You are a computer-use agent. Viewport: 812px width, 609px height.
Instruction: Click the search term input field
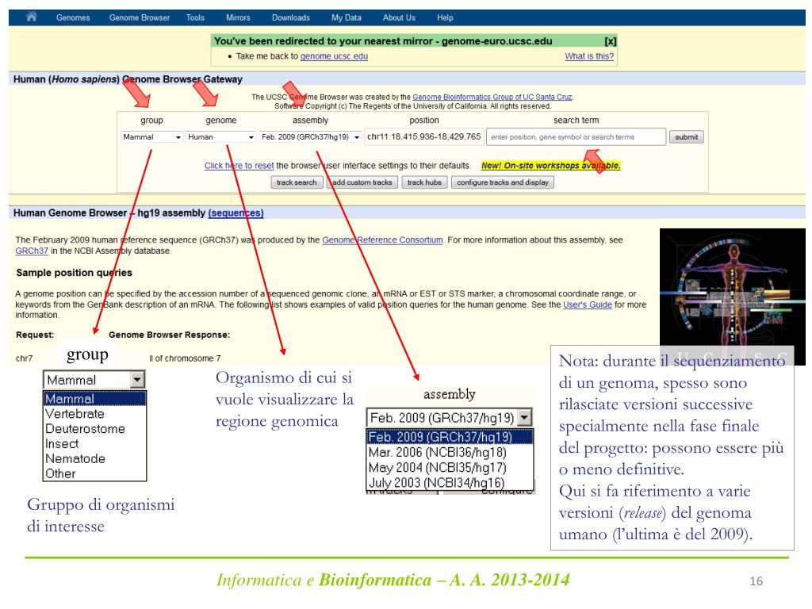(576, 136)
